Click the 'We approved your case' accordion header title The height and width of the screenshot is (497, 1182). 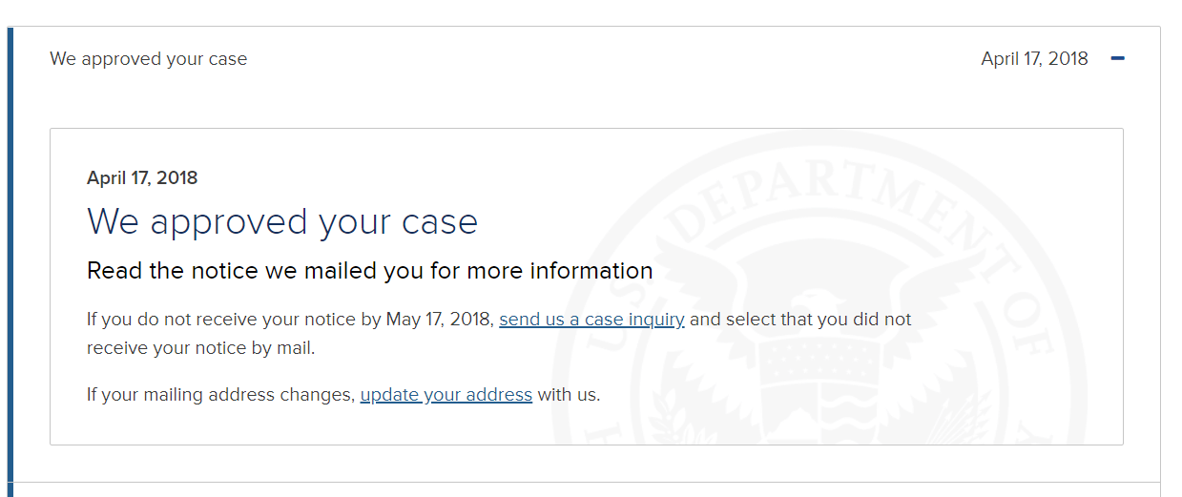point(149,58)
